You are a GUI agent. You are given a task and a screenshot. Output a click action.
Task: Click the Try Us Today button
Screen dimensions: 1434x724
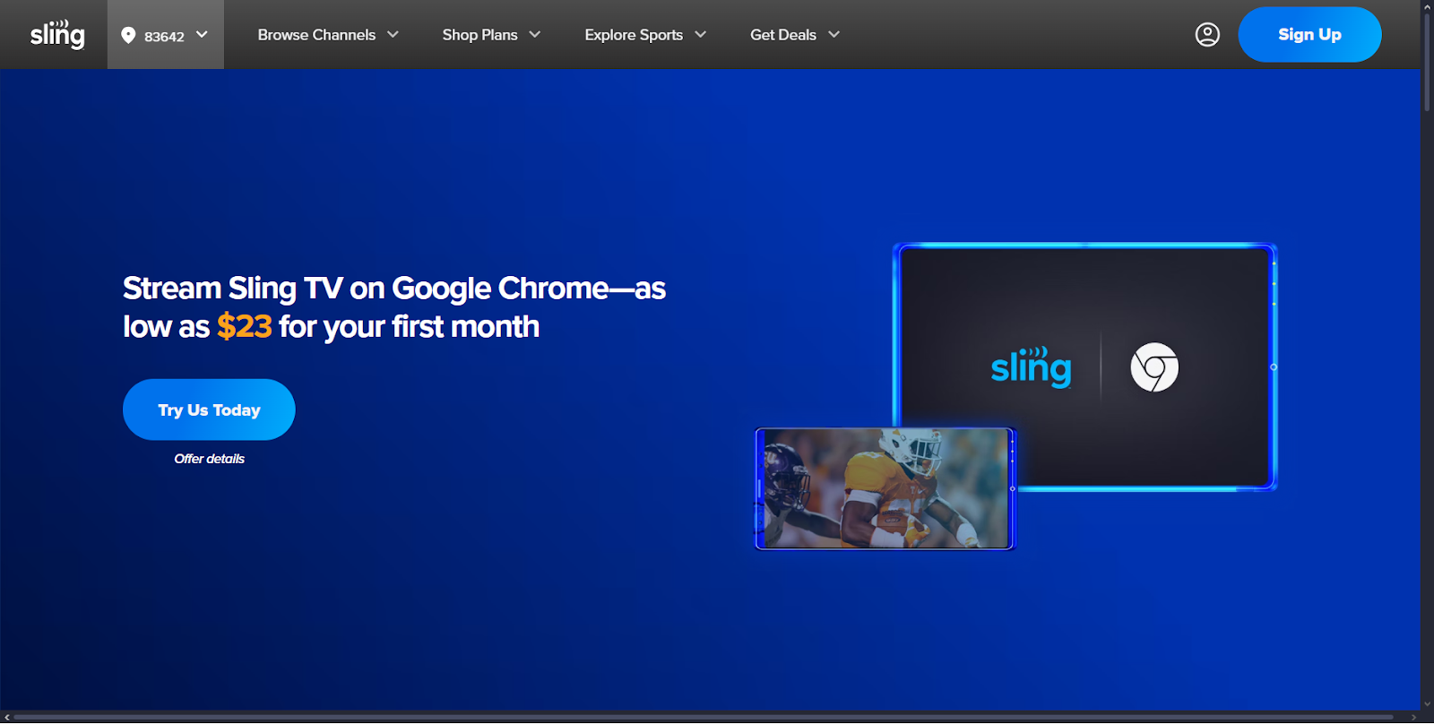pos(209,409)
